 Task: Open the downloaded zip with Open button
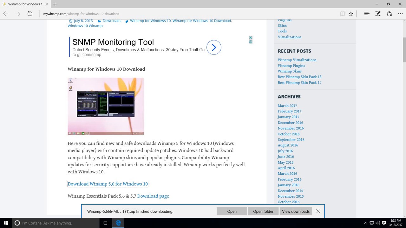(232, 211)
